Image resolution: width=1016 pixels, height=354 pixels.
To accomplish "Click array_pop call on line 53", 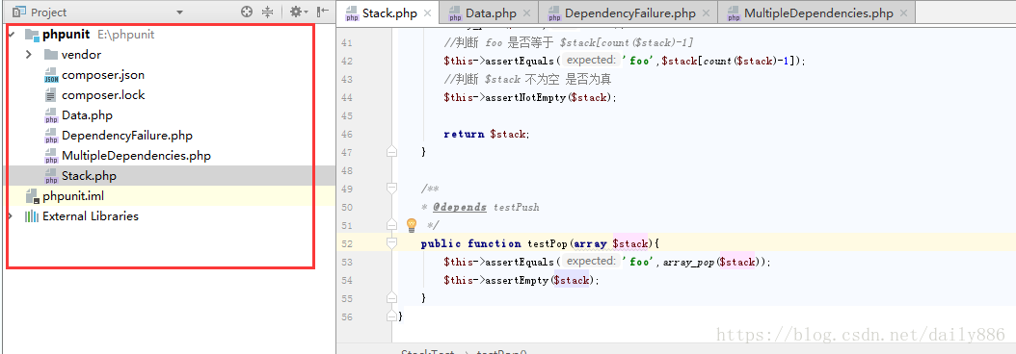I will point(688,262).
